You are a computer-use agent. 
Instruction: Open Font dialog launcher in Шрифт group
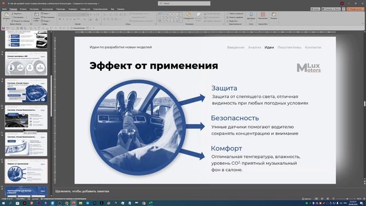pos(101,24)
